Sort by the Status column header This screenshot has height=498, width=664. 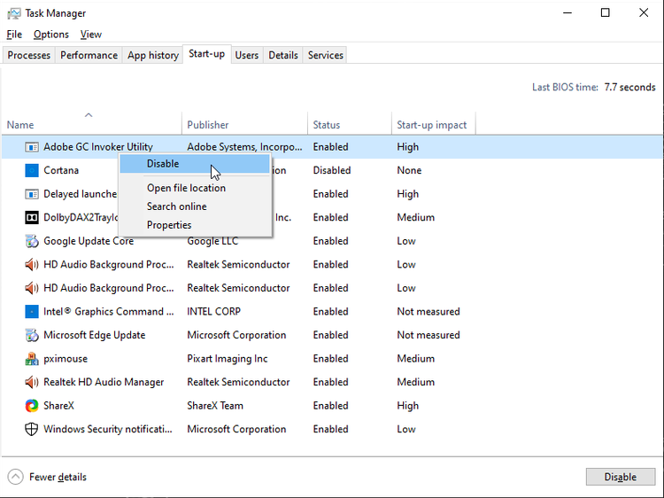(x=326, y=125)
